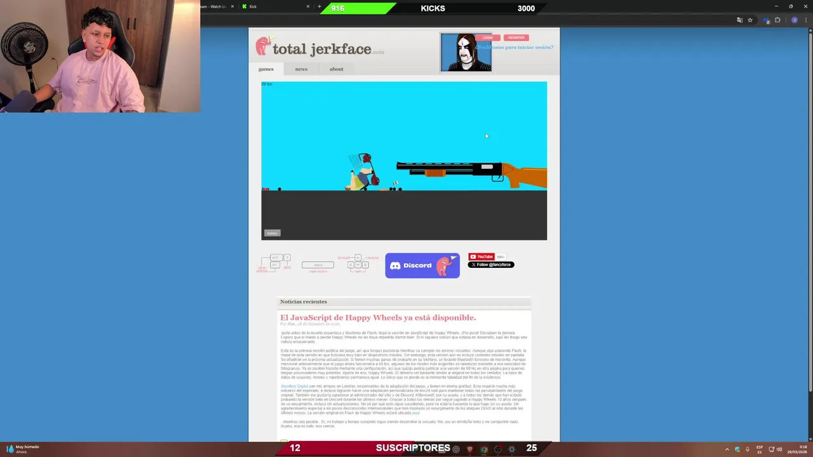Image resolution: width=813 pixels, height=457 pixels.
Task: Close the Kick browser tab
Action: pyautogui.click(x=308, y=6)
